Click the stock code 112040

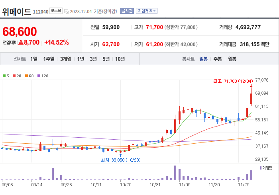(41, 12)
